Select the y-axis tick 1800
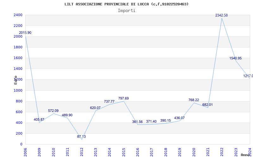253x158 pixels. coord(18,47)
